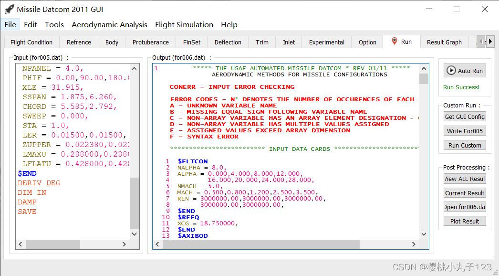This screenshot has width=499, height=276.
Task: Click '$REFQ' in the output panel
Action: coord(188,217)
